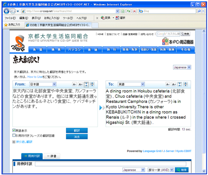The width and height of the screenshot is (208, 175).
Task: Open the HOME link in the header
Action: (x=100, y=34)
